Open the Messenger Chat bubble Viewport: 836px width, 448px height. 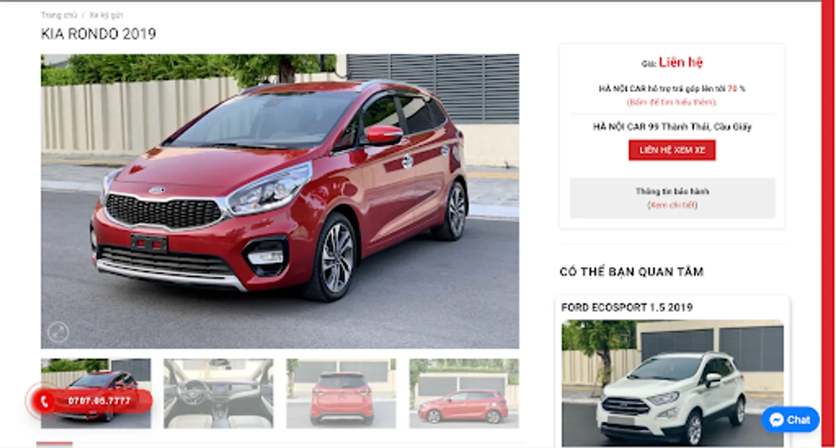coord(790,420)
